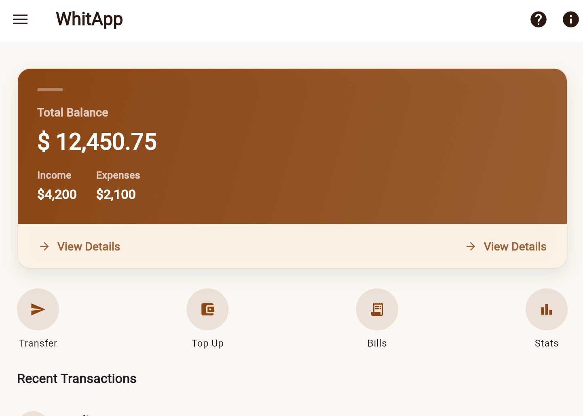583x416 pixels.
Task: Open the hamburger navigation menu
Action: click(20, 19)
